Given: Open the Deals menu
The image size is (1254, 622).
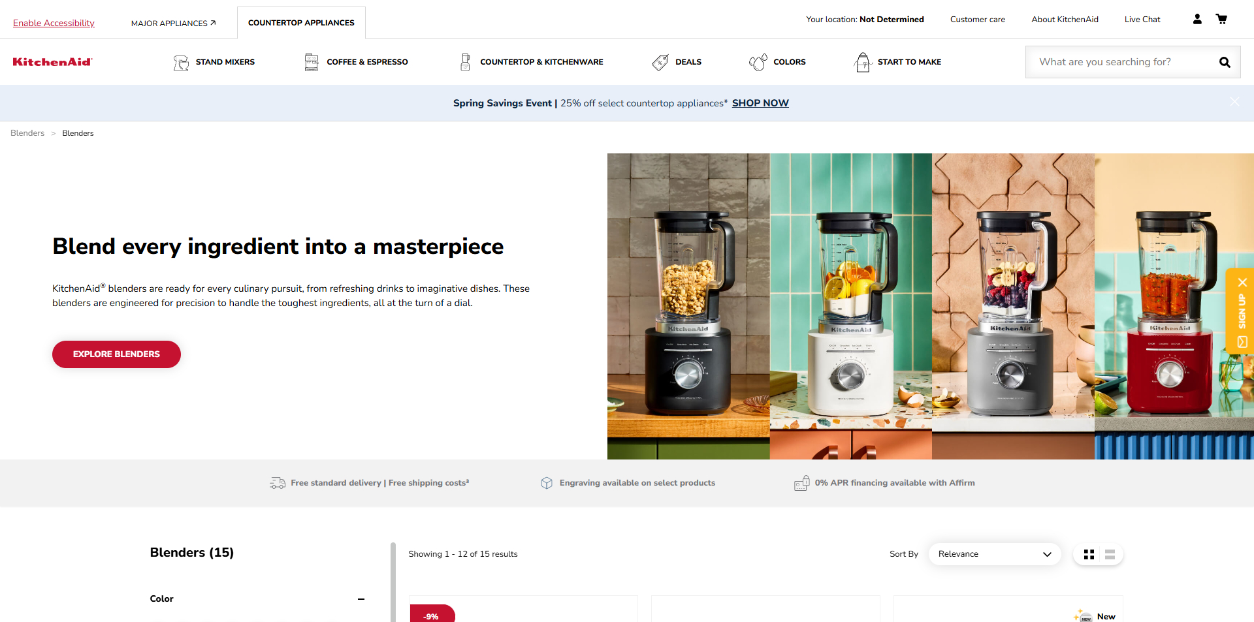Looking at the screenshot, I should click(x=688, y=62).
